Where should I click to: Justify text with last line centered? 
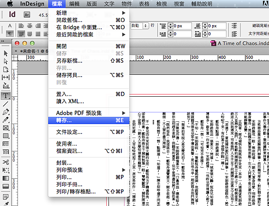coord(30,34)
